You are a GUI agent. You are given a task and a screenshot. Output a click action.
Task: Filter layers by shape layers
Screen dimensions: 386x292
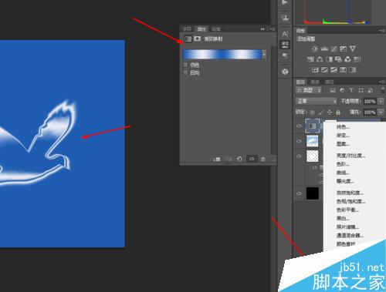tap(361, 90)
